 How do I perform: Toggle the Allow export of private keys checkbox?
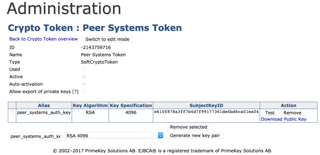[x=84, y=92]
